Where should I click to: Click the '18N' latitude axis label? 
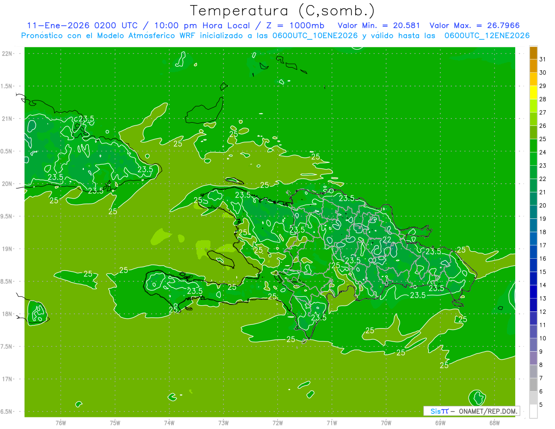[7, 314]
